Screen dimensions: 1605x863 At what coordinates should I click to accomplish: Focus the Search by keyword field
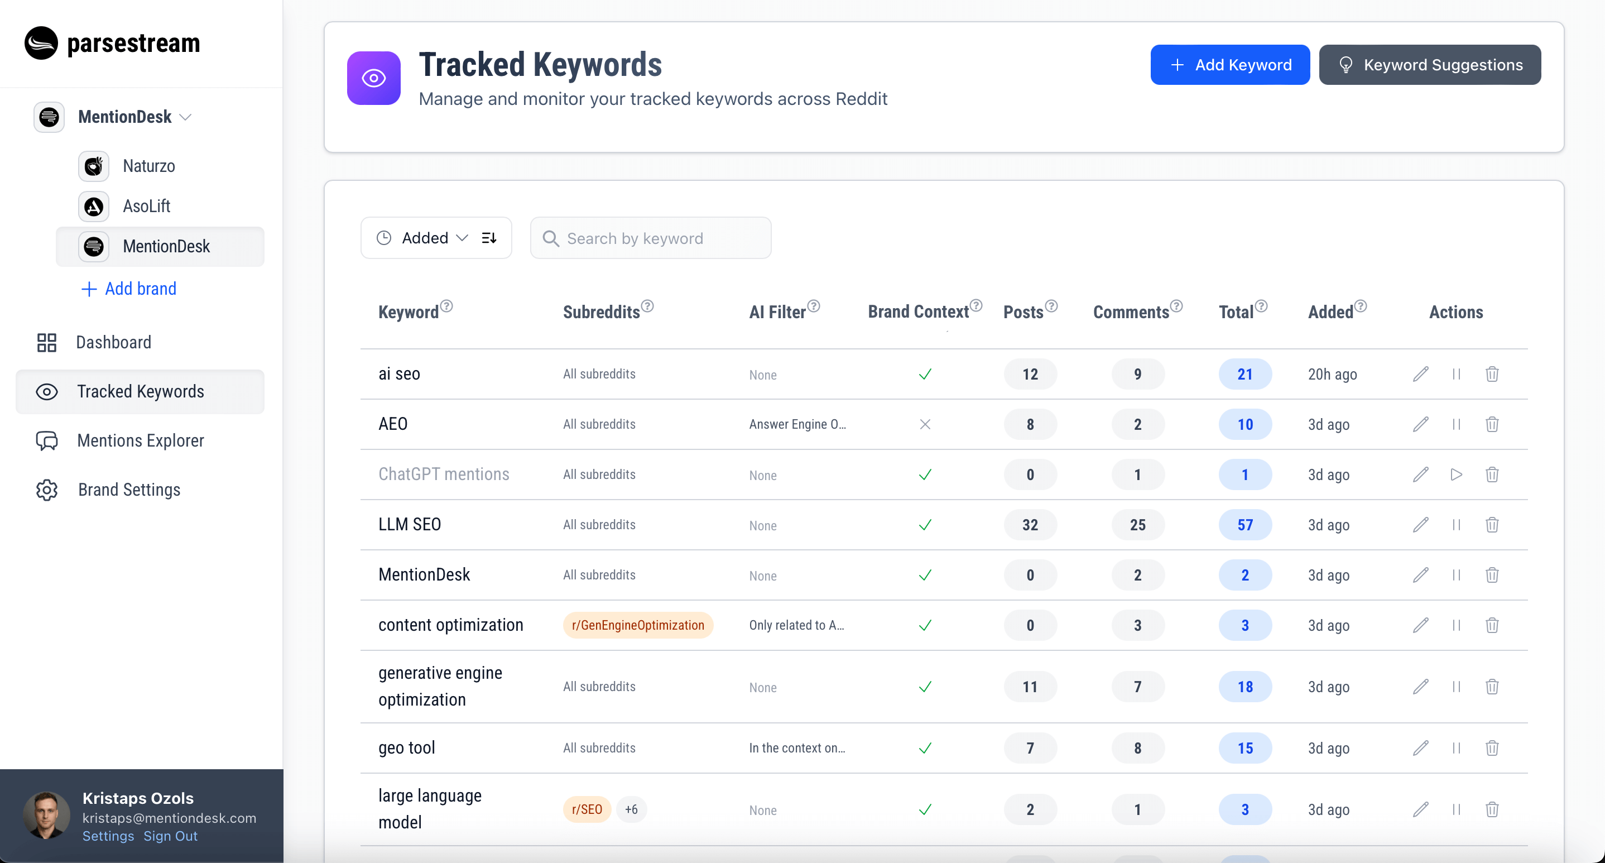(651, 238)
